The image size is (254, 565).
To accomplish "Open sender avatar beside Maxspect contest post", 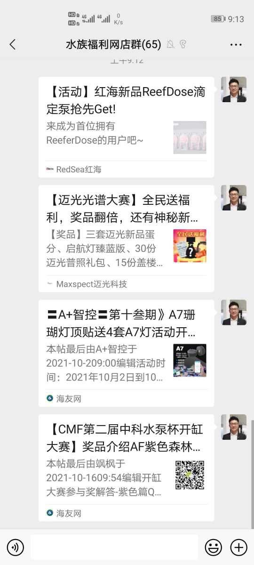I will [x=234, y=198].
